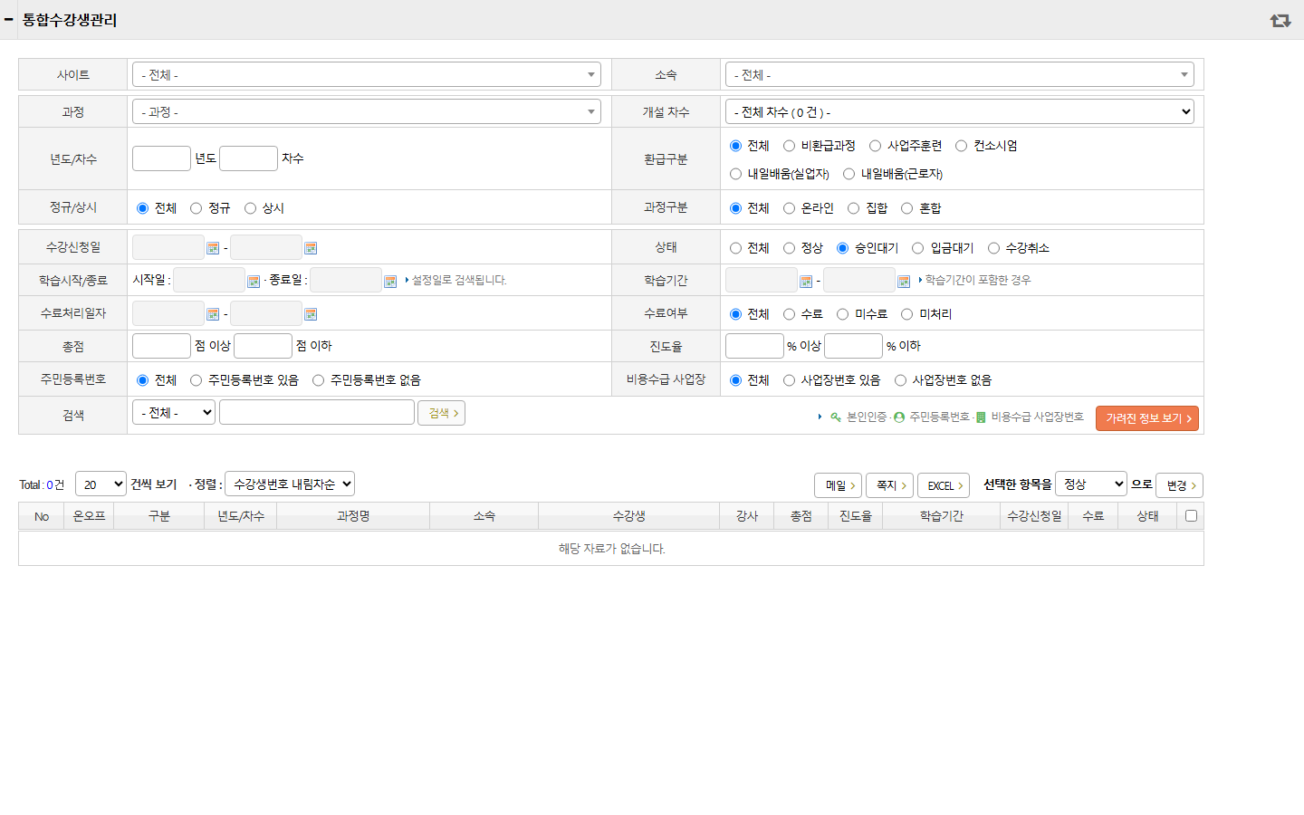
Task: Open the search field type dropdown
Action: click(x=174, y=413)
